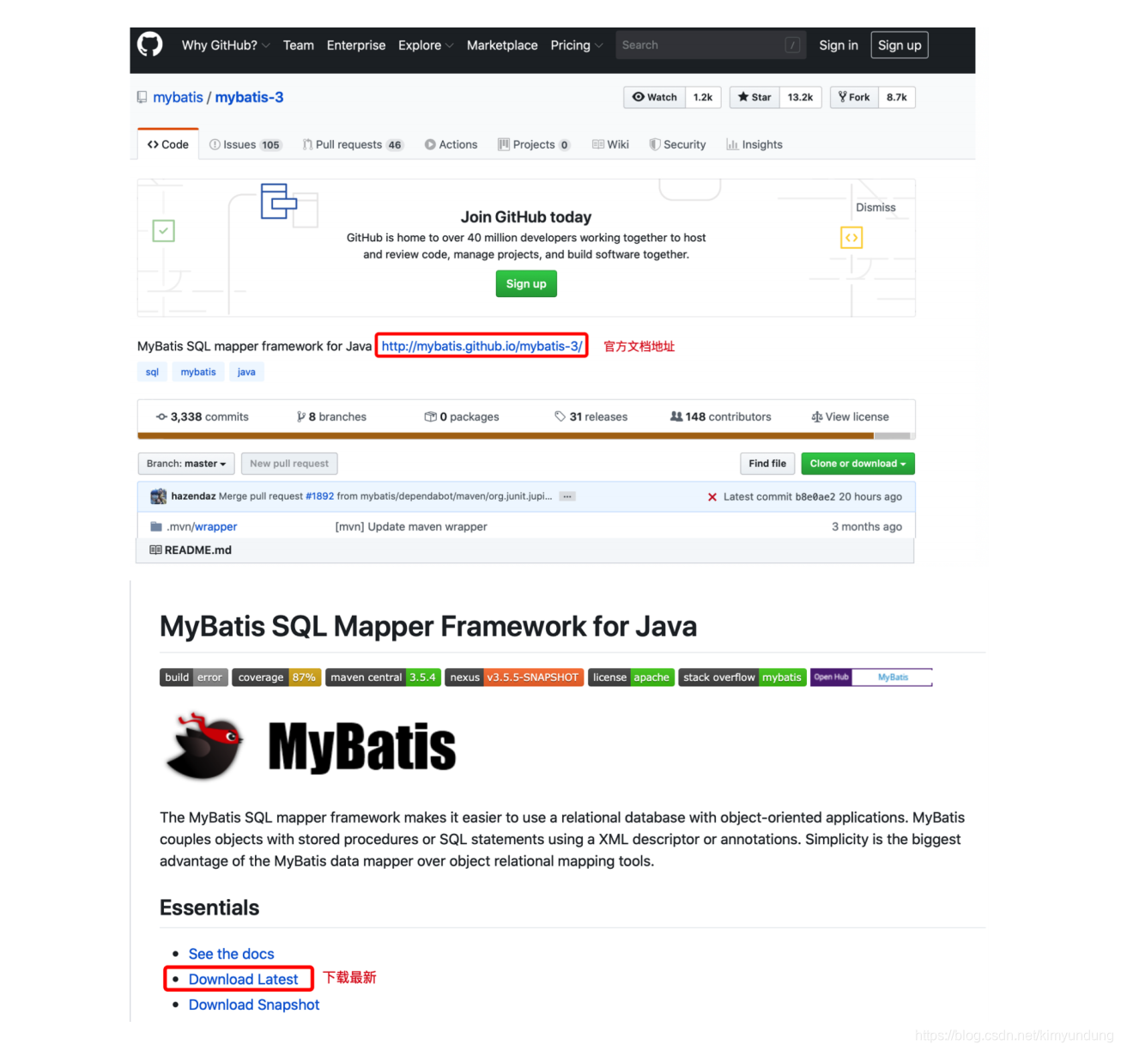Star the repository
1121x1051 pixels.
tap(754, 97)
